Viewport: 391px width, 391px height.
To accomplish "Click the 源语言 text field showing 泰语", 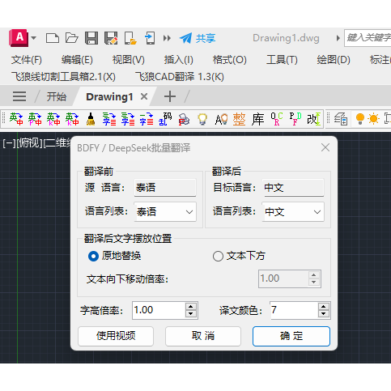I will pyautogui.click(x=165, y=187).
